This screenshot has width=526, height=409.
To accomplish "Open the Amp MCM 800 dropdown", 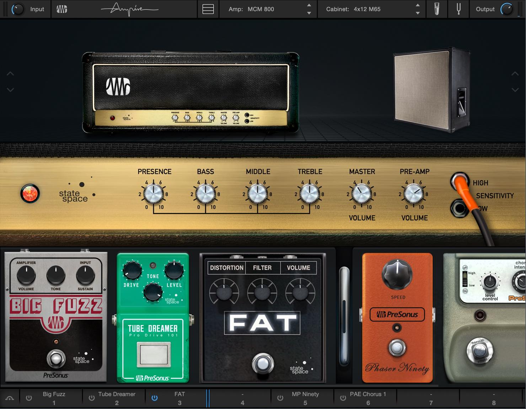I will 268,9.
